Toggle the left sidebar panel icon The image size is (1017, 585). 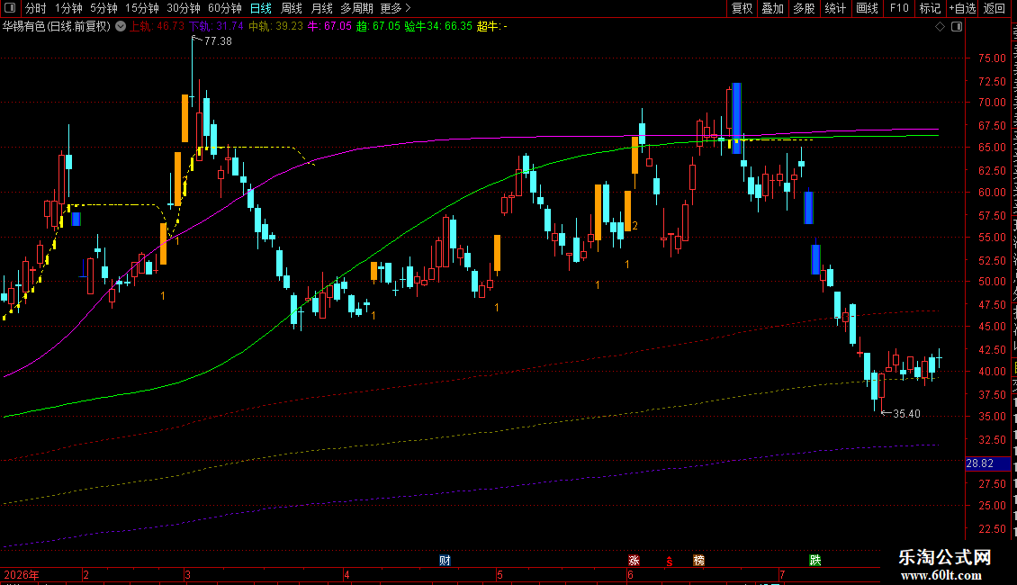pyautogui.click(x=10, y=8)
